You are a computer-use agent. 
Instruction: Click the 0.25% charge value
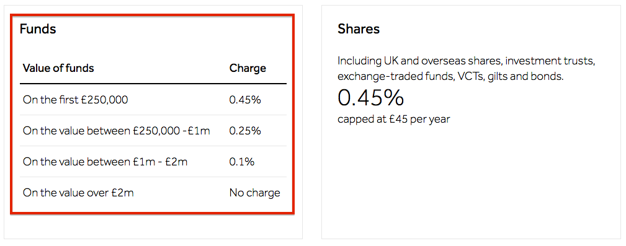pyautogui.click(x=245, y=131)
